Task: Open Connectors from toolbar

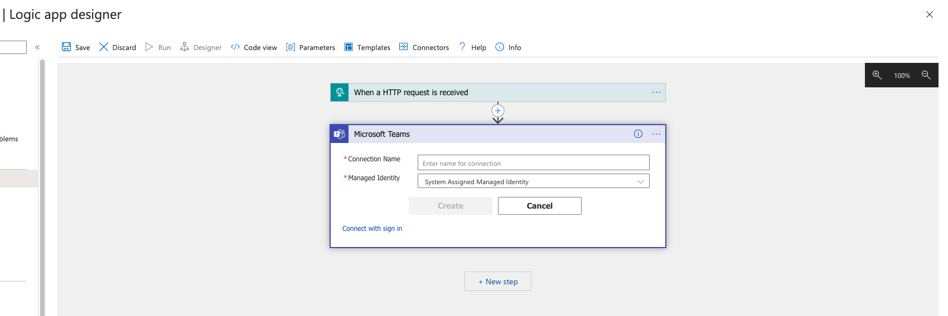Action: 424,47
